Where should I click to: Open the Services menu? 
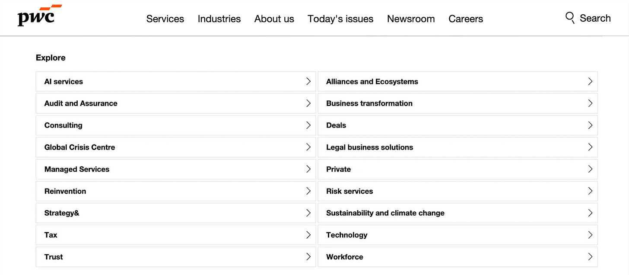coord(165,19)
